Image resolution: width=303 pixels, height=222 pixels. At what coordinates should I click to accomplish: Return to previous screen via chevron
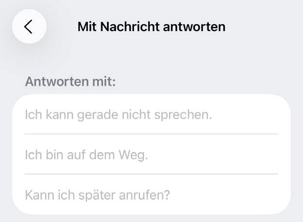[29, 27]
